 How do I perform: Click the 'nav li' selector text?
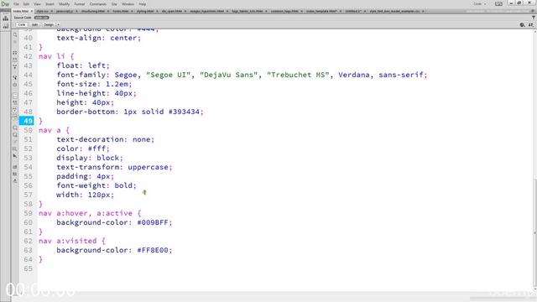(x=52, y=56)
